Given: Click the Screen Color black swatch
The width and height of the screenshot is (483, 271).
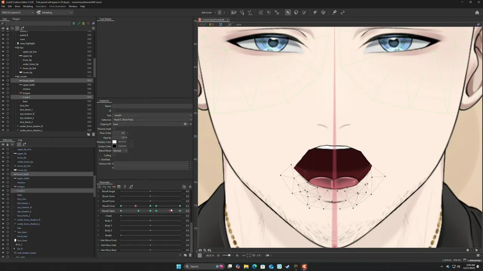Looking at the screenshot, I should 114,146.
